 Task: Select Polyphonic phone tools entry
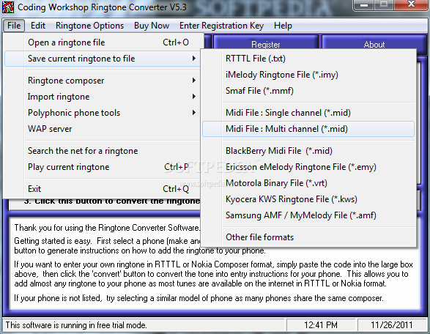[x=103, y=113]
